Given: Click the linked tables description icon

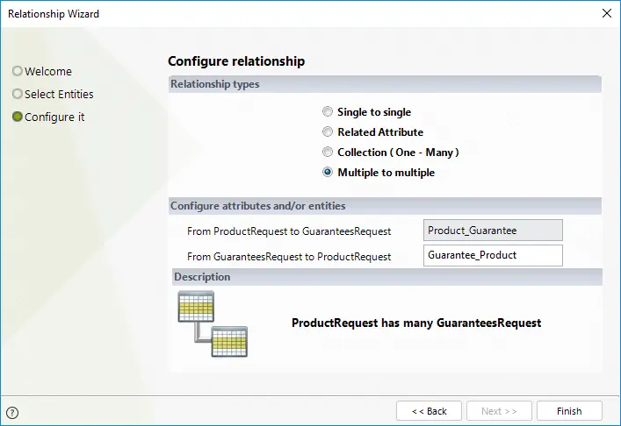Looking at the screenshot, I should click(213, 324).
